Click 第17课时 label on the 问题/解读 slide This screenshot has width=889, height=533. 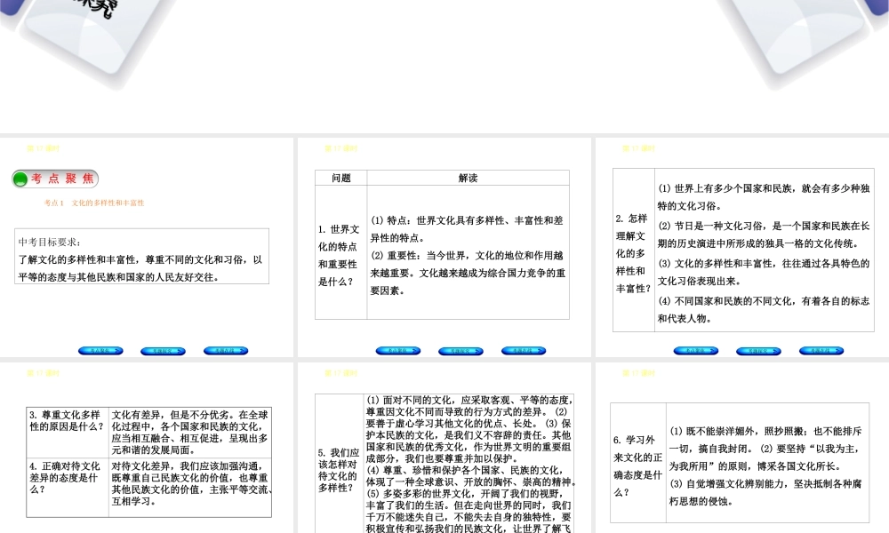(x=340, y=148)
